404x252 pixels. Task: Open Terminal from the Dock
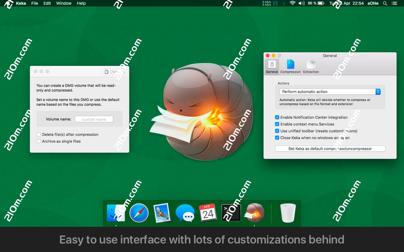click(231, 213)
